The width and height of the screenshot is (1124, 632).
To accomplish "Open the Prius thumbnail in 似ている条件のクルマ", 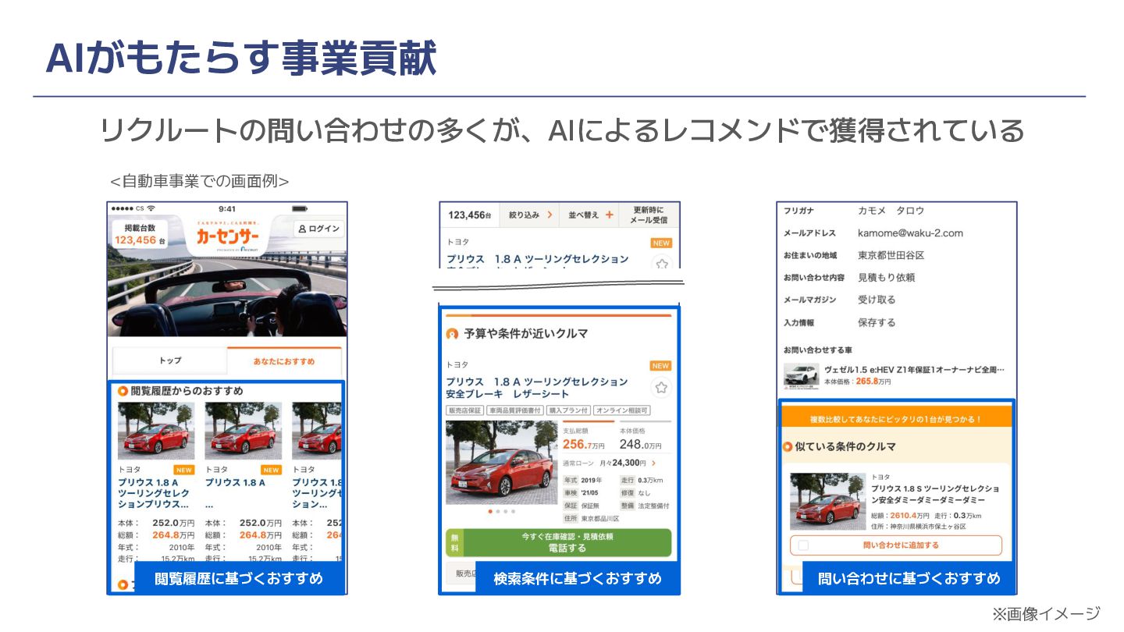I will click(827, 501).
